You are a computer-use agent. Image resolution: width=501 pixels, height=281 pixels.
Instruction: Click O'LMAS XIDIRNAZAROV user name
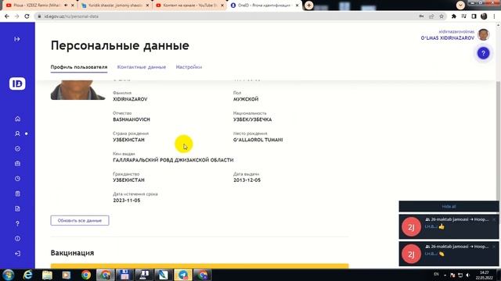click(447, 38)
